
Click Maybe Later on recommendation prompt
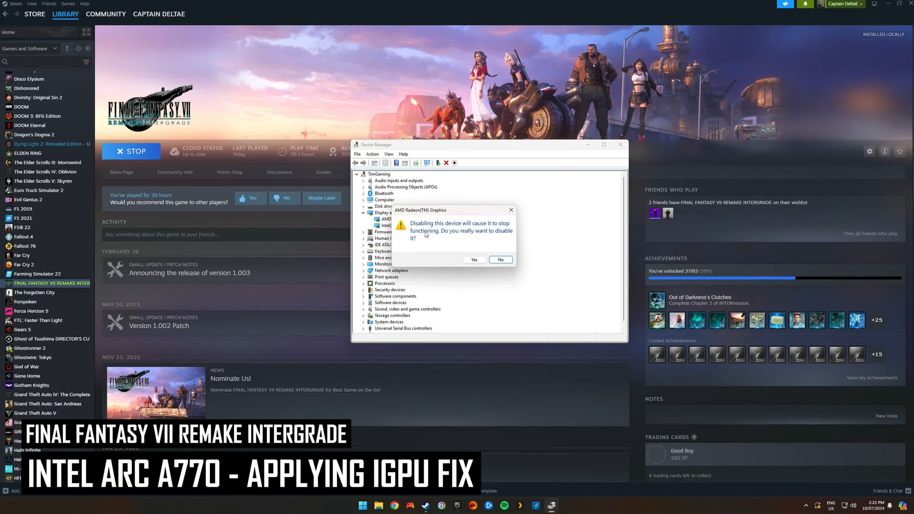[322, 198]
